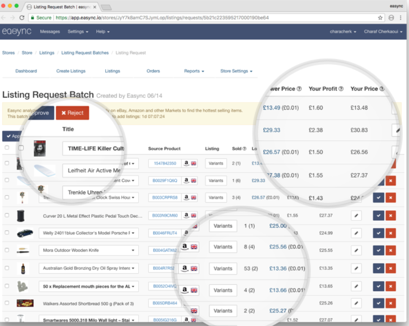The image size is (409, 326).
Task: Bookmark the page with the star icon
Action: point(380,18)
